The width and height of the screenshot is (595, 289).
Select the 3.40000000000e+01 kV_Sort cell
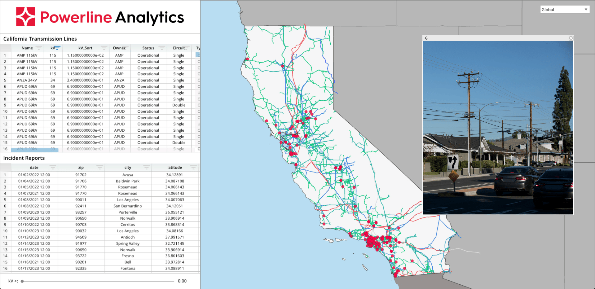[x=85, y=80]
